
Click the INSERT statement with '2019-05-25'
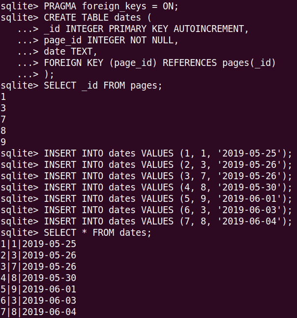point(167,153)
